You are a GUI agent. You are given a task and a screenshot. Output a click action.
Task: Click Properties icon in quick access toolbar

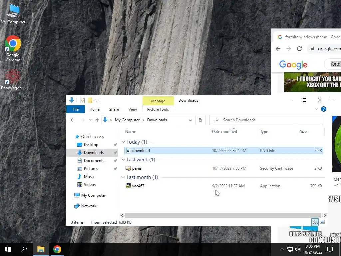[x=83, y=100]
